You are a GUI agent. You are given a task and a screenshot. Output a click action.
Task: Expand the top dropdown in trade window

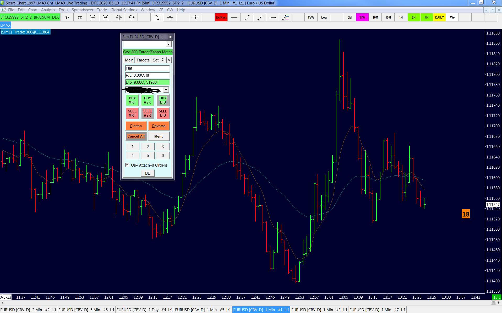tap(169, 44)
